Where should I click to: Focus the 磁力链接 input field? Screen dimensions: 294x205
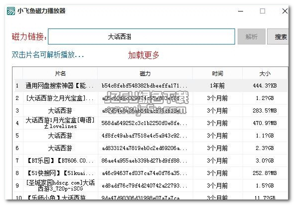[141, 36]
